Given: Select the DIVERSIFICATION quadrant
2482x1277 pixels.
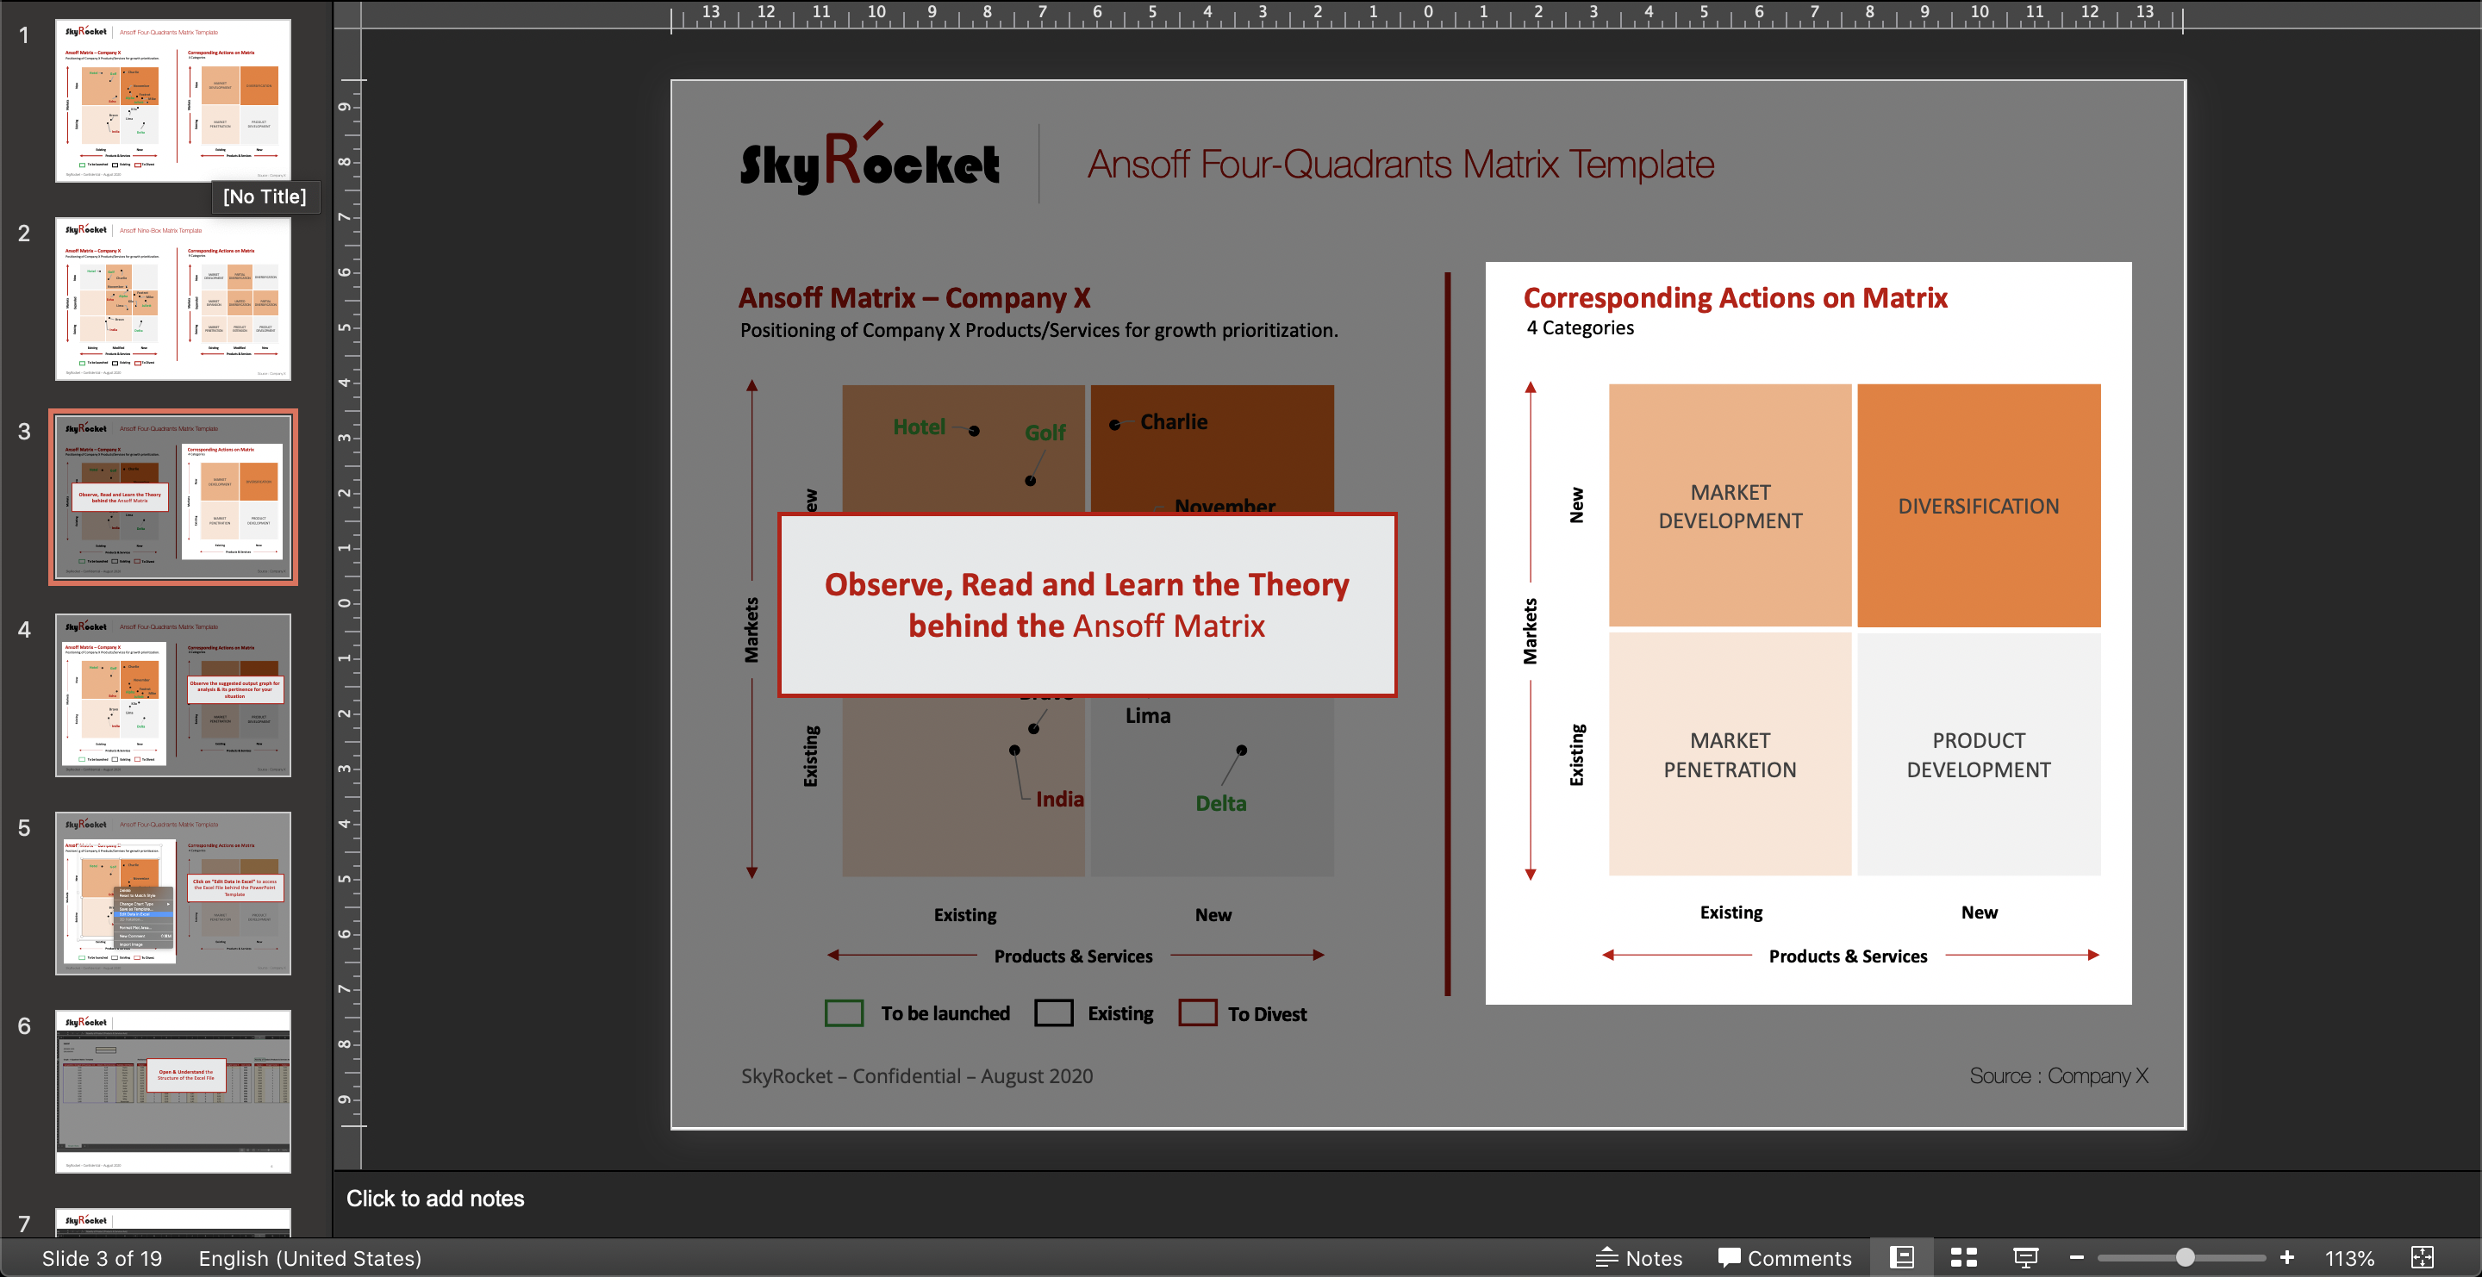Looking at the screenshot, I should coord(1979,506).
